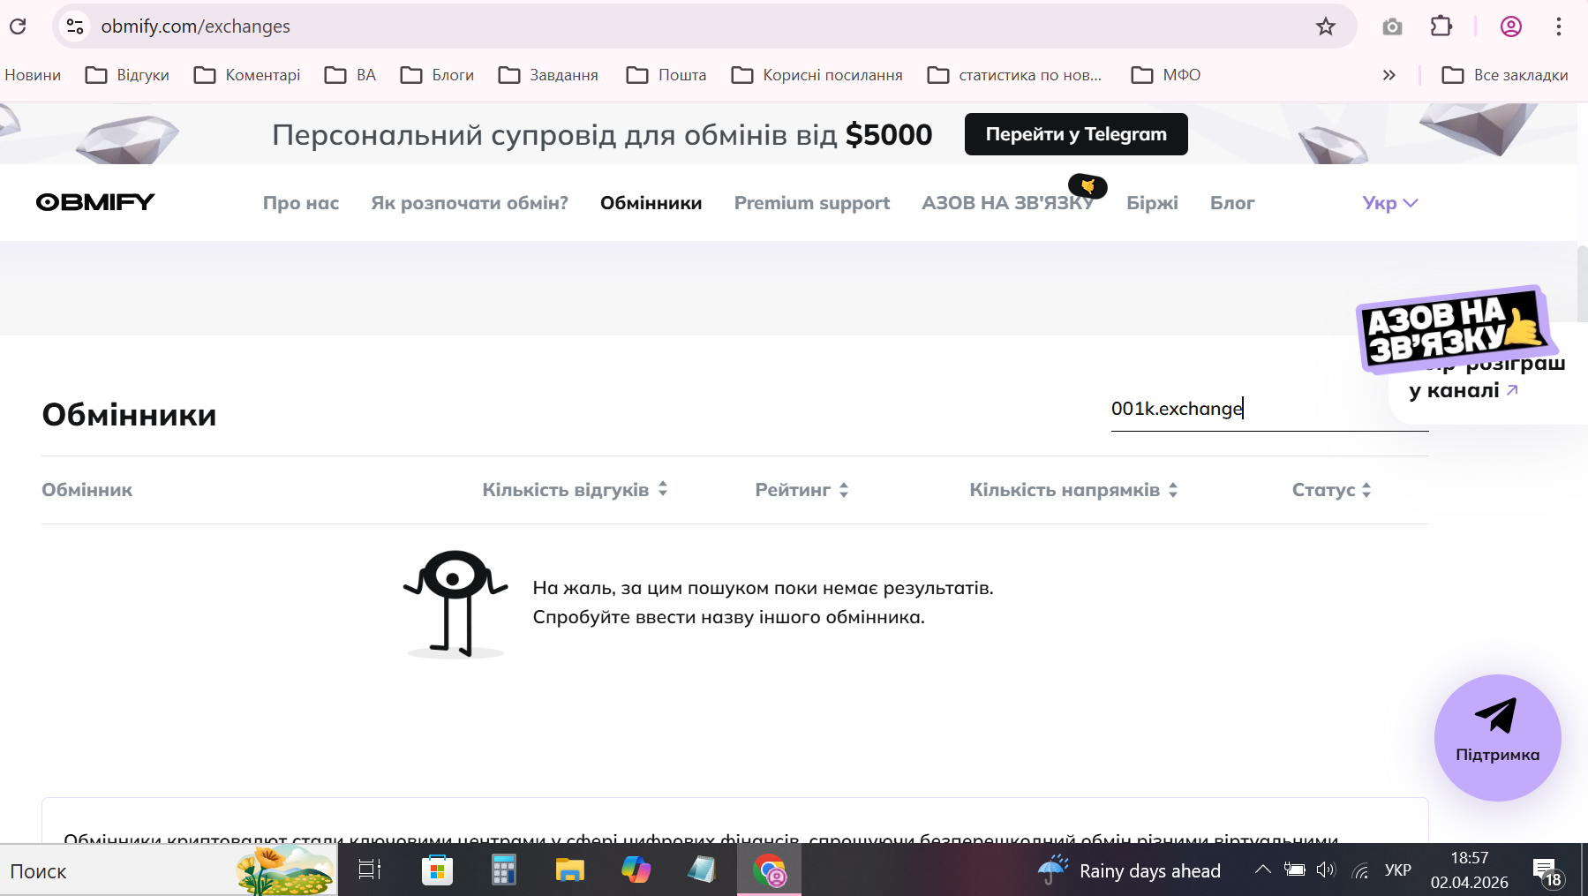This screenshot has width=1588, height=896.
Task: Show hidden bookmarks with the double chevron
Action: [1389, 75]
